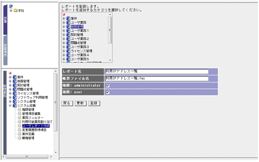
Task: Click book icon beside 案件 in 管理業務 tree
Action: (x=15, y=77)
